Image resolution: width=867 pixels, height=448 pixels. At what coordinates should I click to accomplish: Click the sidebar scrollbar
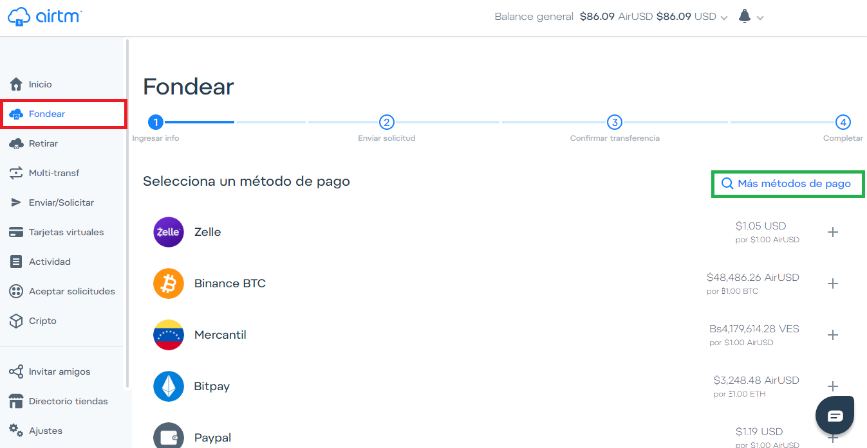click(127, 213)
